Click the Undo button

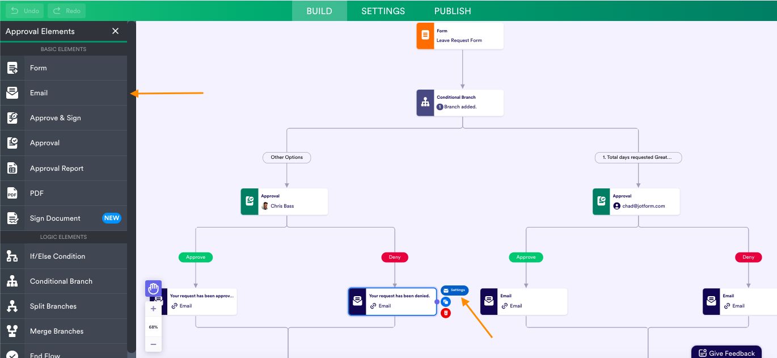(25, 11)
